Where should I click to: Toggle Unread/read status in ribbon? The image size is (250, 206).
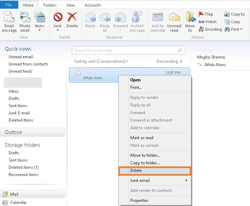pyautogui.click(x=174, y=22)
